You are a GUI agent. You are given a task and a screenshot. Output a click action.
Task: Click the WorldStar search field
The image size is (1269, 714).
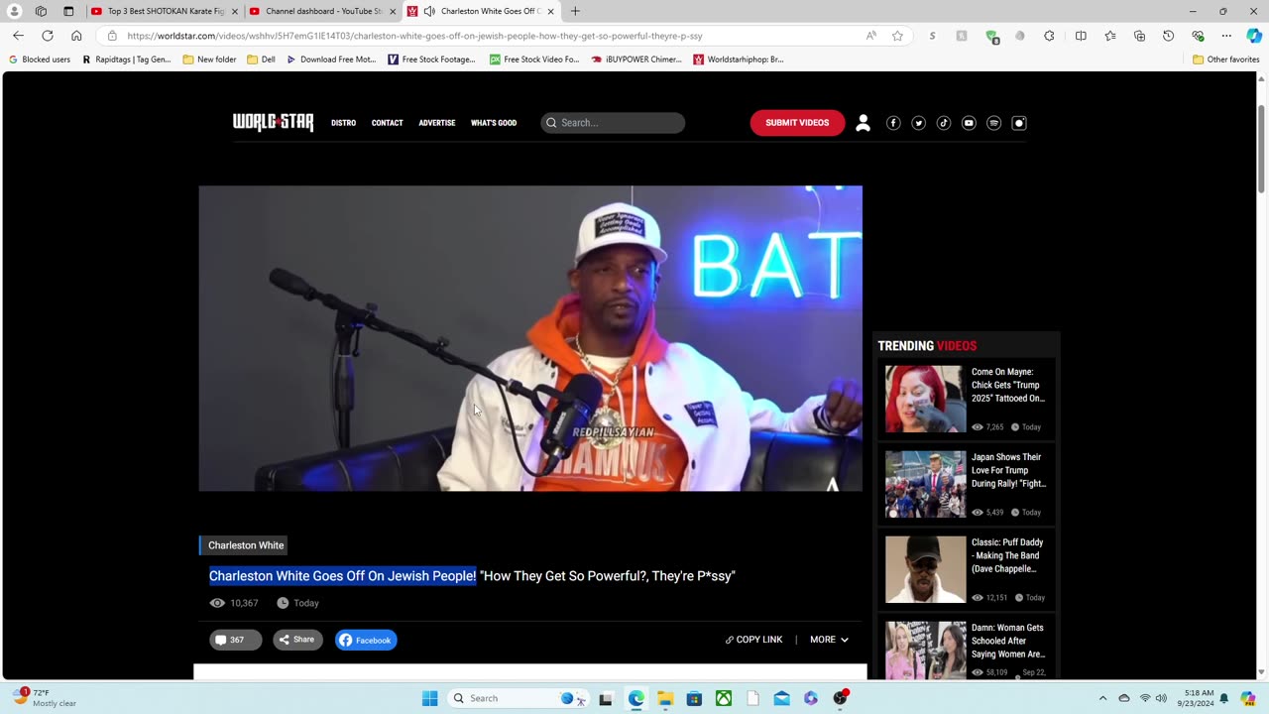(x=613, y=123)
